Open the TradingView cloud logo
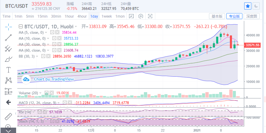The image size is (266, 133). (26, 79)
